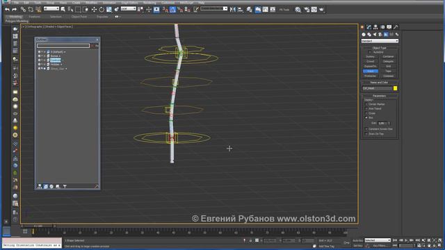Viewport: 445px width, 250px height.
Task: Enable the Cross display checkbox
Action: click(x=366, y=113)
